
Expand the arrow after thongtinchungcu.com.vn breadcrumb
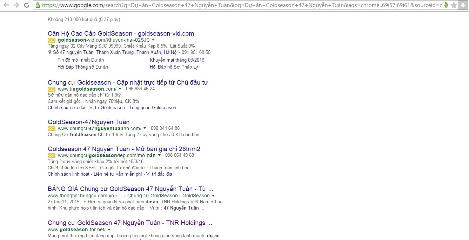point(213,196)
